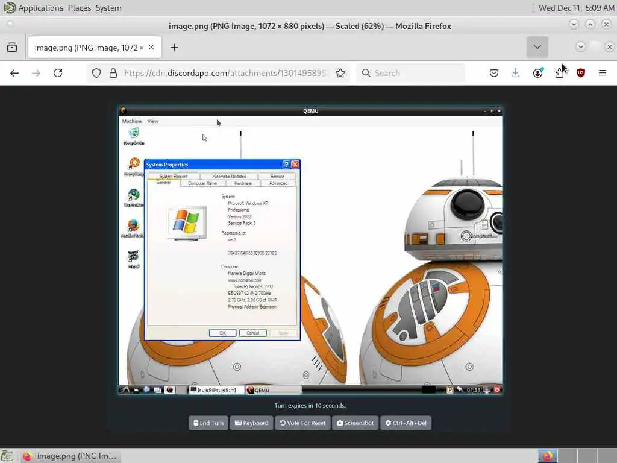The height and width of the screenshot is (463, 617).
Task: Switch to the System Restore tab
Action: click(174, 177)
